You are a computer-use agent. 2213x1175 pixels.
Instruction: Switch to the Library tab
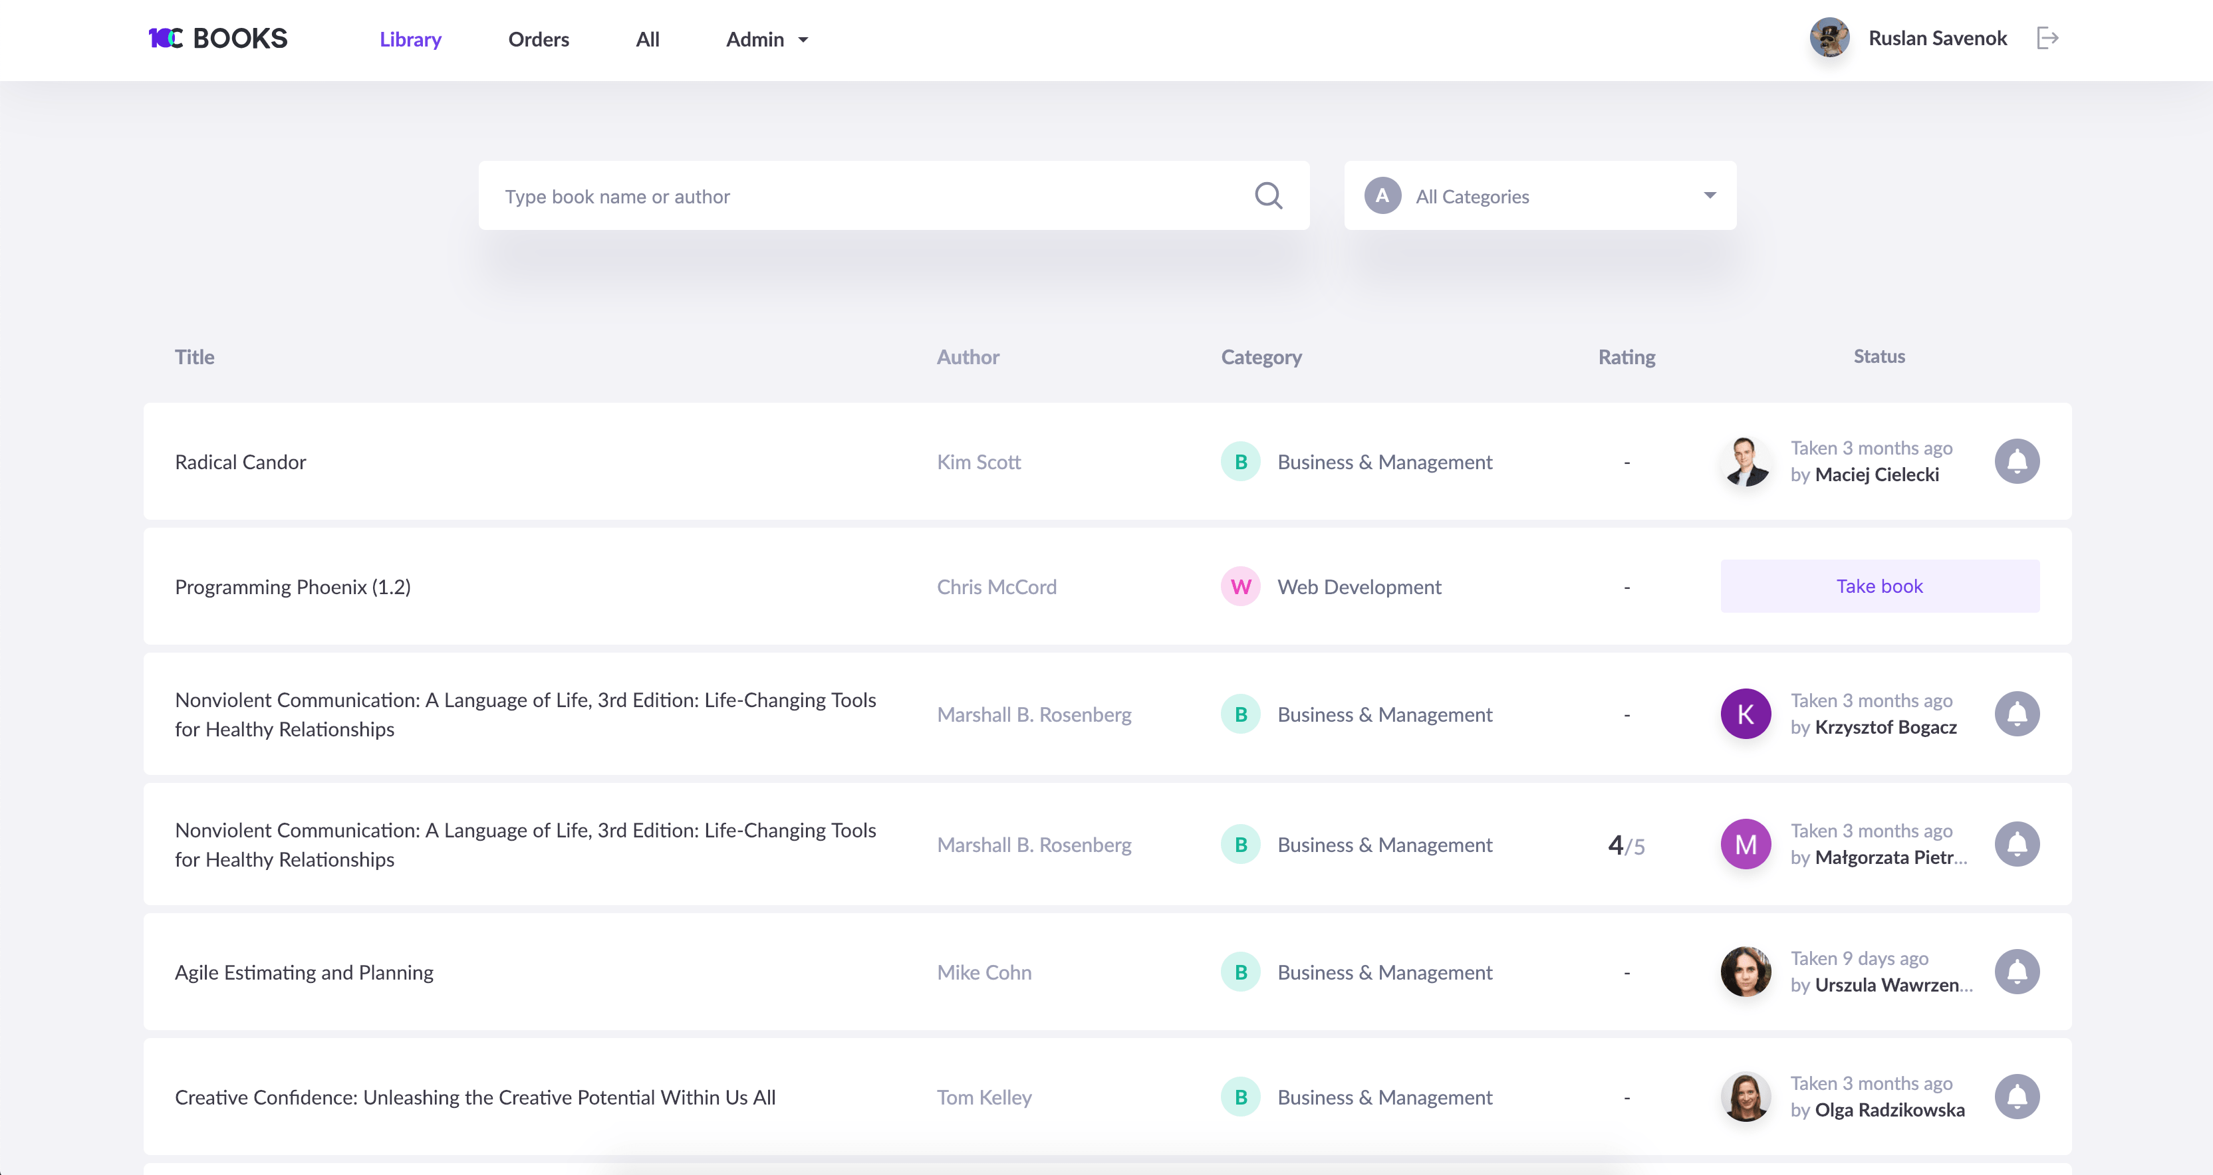[x=410, y=39]
